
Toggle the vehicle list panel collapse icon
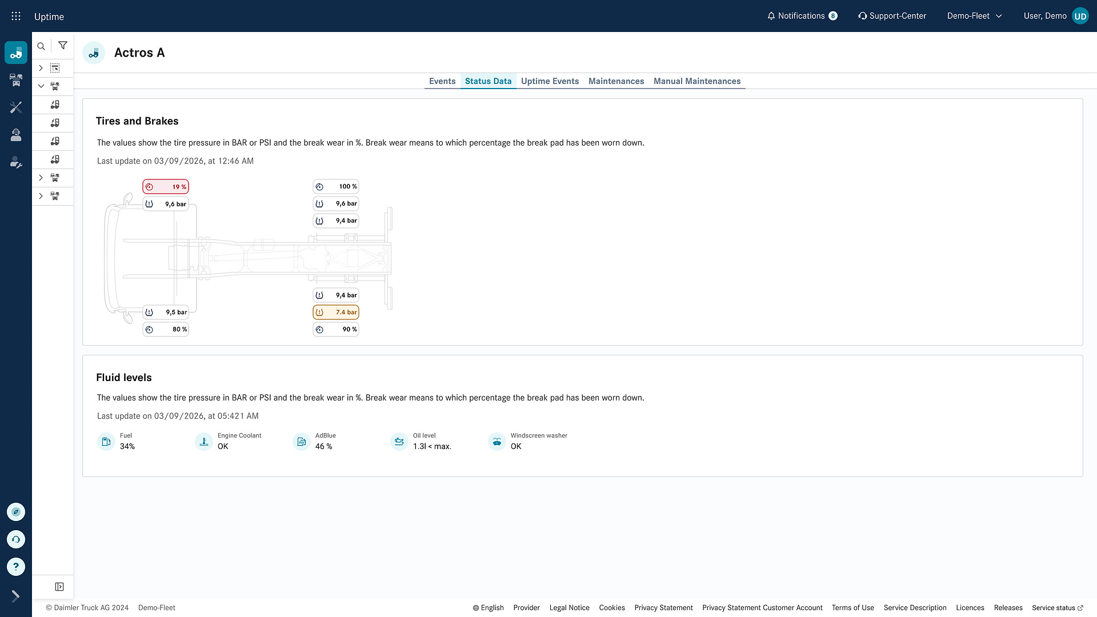tap(59, 587)
